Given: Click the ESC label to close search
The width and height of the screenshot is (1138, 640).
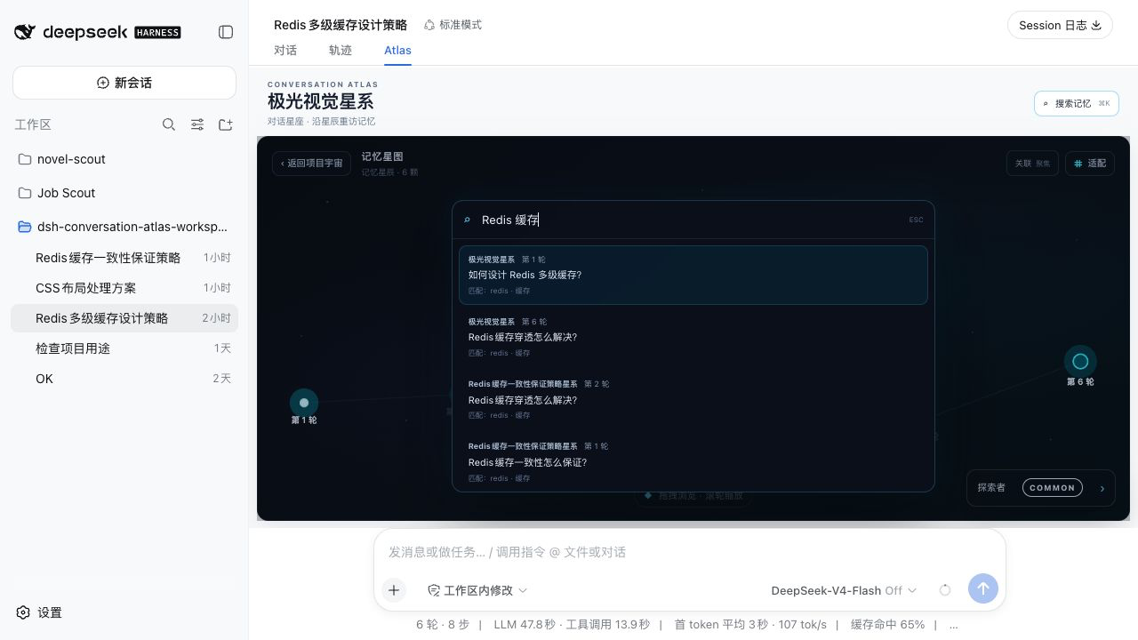Looking at the screenshot, I should pos(916,220).
